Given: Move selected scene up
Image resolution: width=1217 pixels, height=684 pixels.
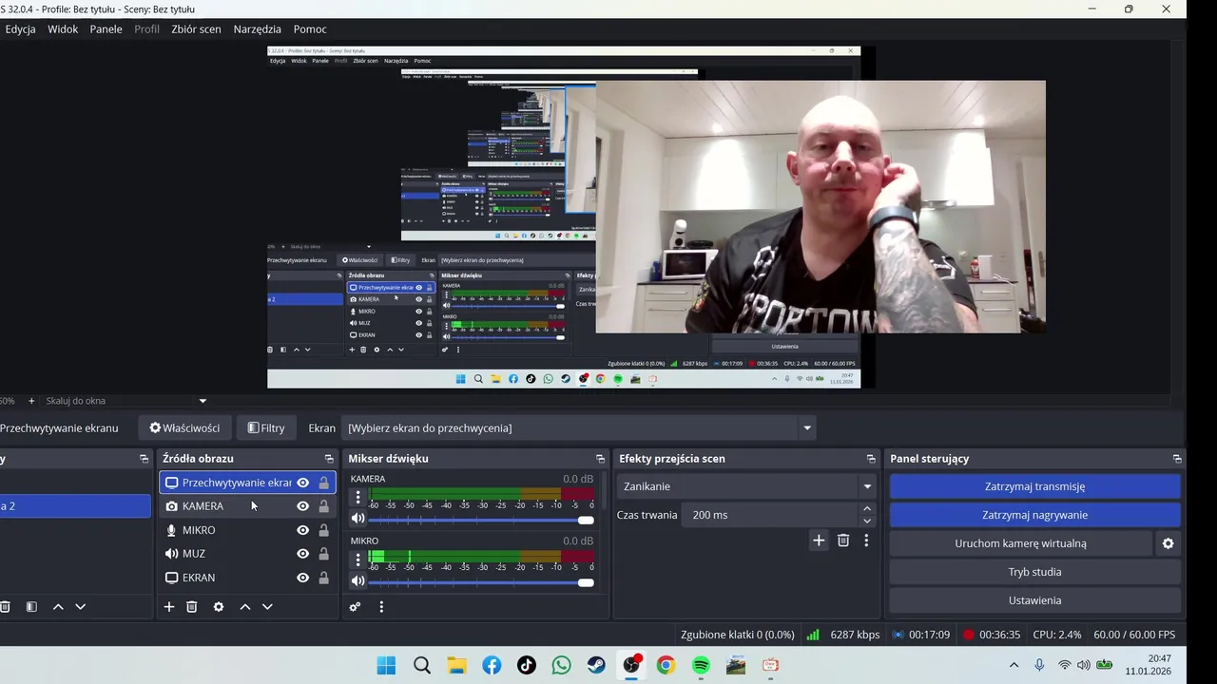Looking at the screenshot, I should (x=58, y=607).
